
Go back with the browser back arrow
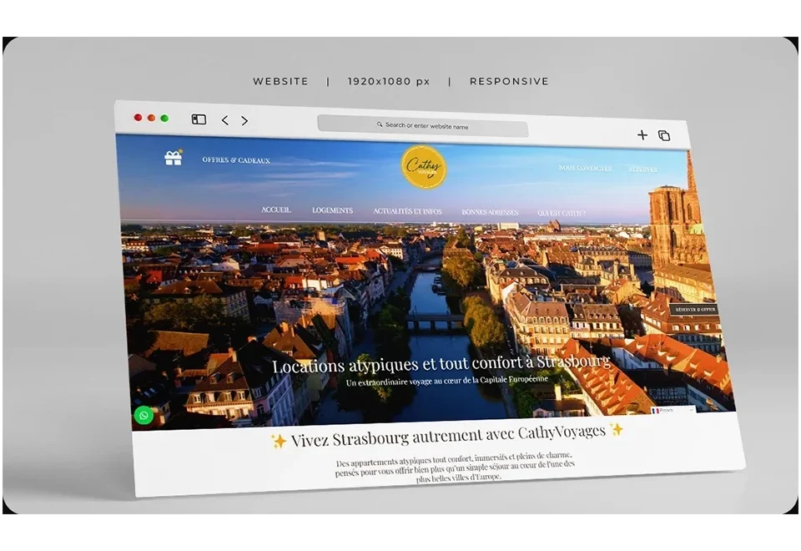224,120
